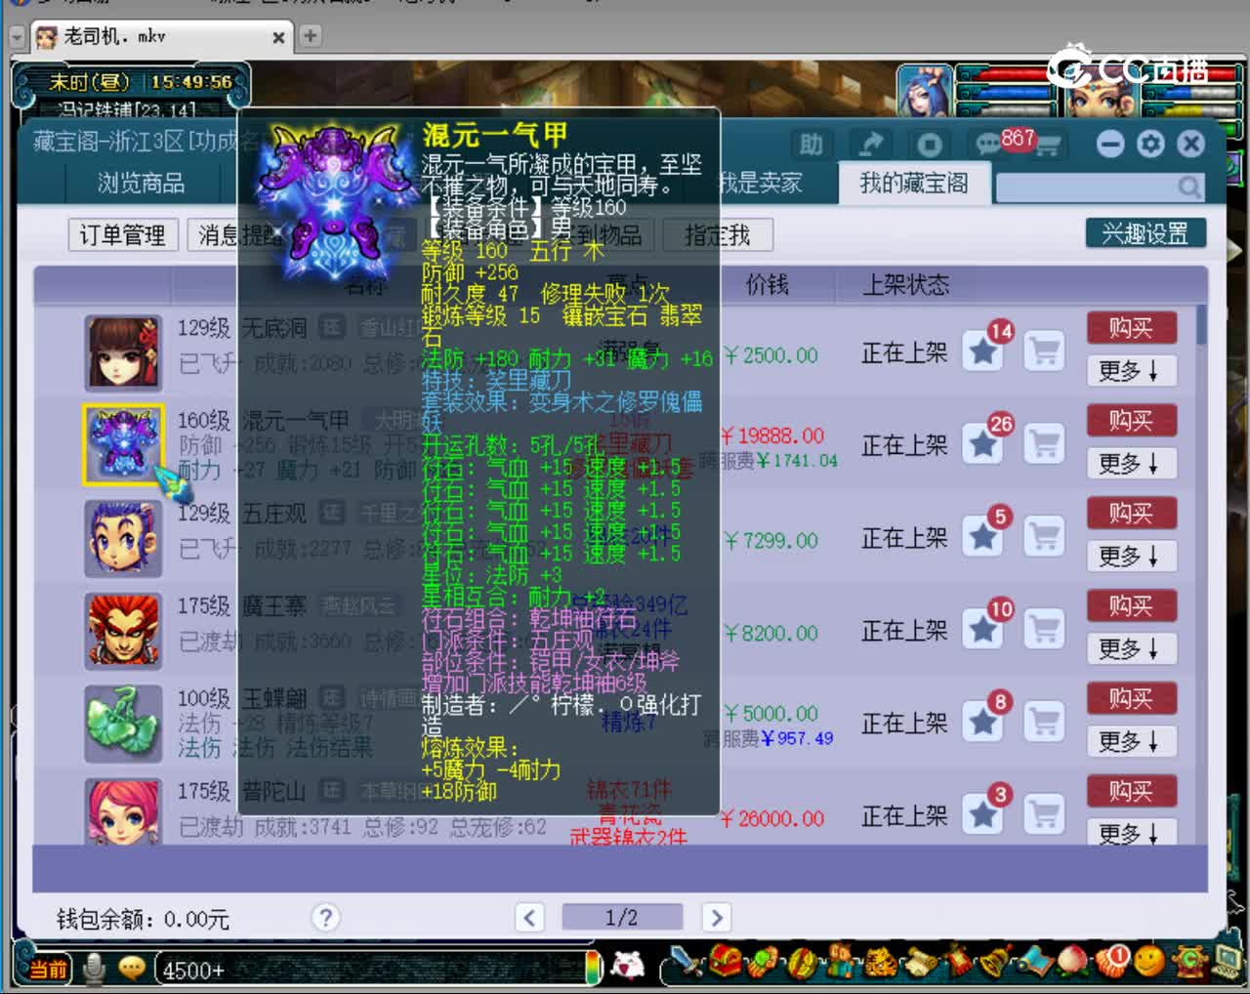Select the 老司机.mkv player tab
1250x994 pixels.
161,37
